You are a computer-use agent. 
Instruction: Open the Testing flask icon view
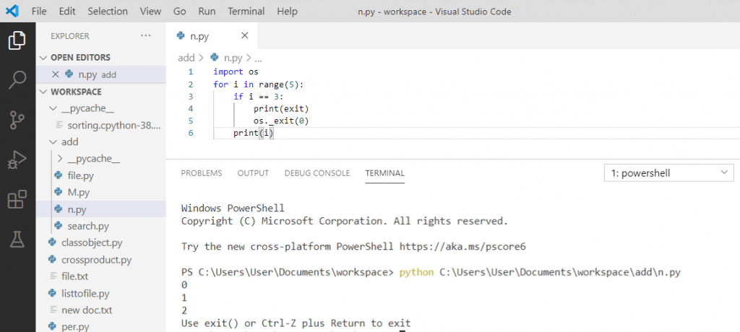click(17, 240)
